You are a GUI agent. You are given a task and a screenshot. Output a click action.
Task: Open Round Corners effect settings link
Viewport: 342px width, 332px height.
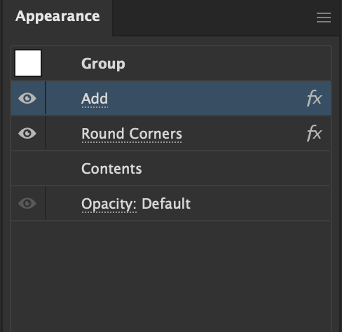coord(132,134)
